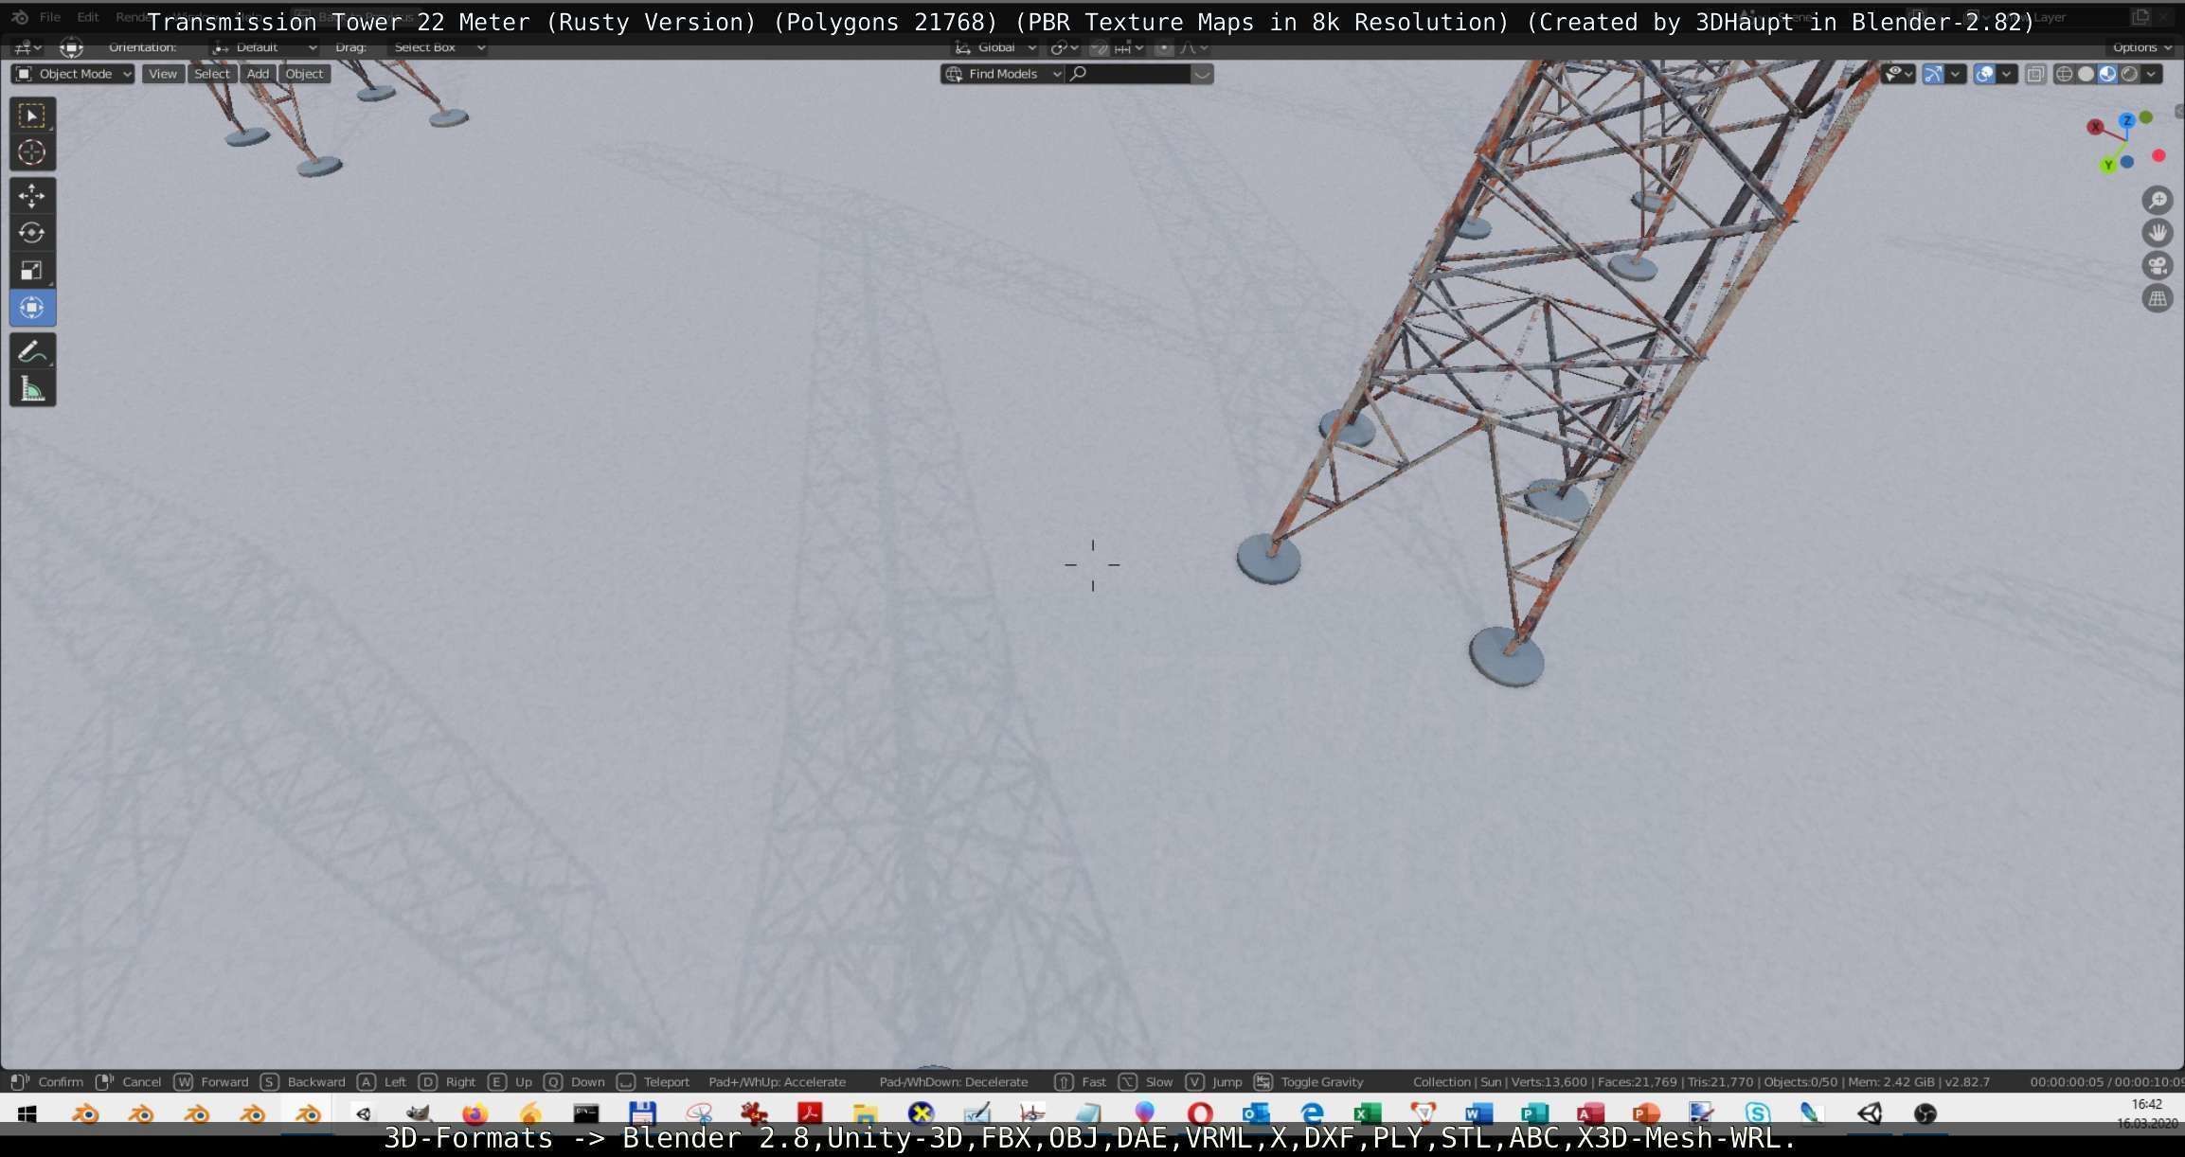Click scene statistics text Verts:13,600

coord(1549,1082)
